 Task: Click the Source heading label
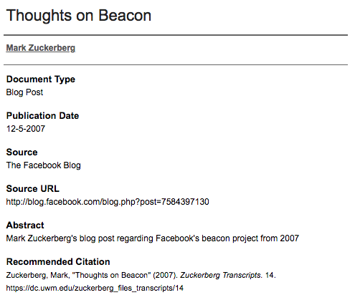(x=22, y=152)
